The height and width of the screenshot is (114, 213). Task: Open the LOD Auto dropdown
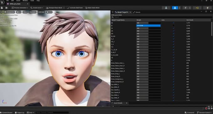click(41, 12)
